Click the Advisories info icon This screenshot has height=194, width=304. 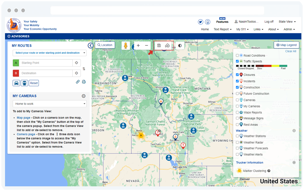(9, 36)
